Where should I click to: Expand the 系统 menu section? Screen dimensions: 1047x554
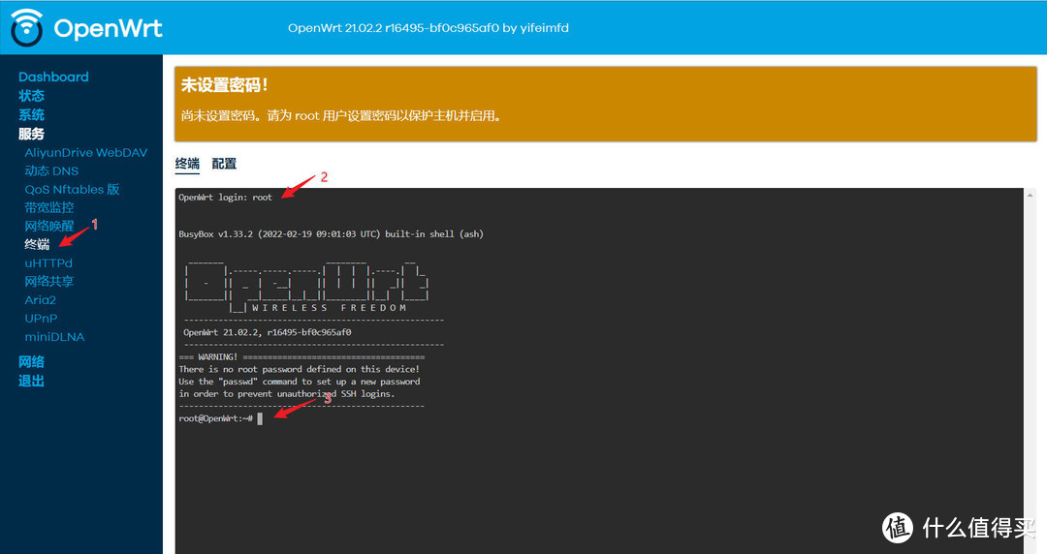coord(31,115)
